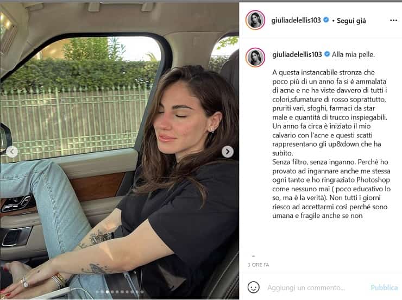This screenshot has width=402, height=300.
Task: Open profile picture in the post header
Action: pos(255,20)
